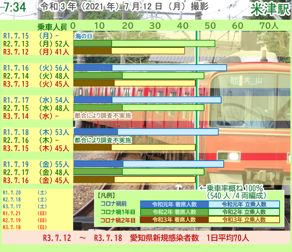The width and height of the screenshot is (292, 252).
Task: Click the コロナ禍2年目 legend label
Action: point(118,220)
